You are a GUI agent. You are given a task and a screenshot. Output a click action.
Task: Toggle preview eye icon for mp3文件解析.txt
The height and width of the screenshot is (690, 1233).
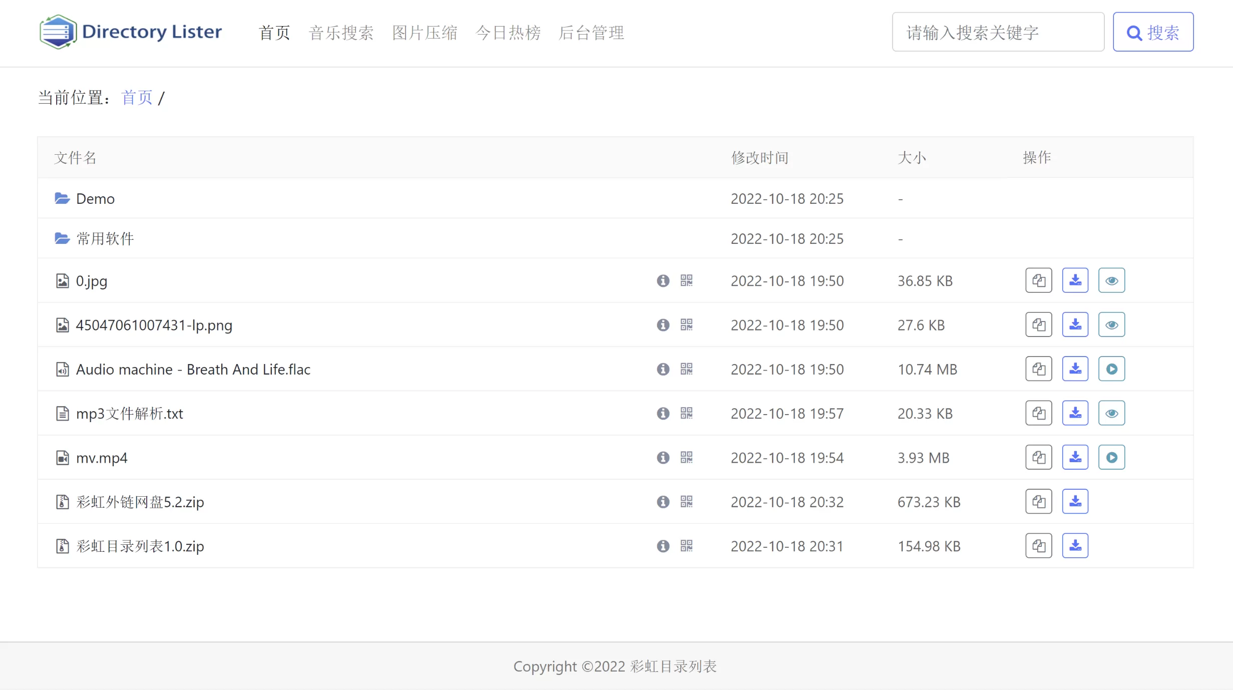(1111, 413)
